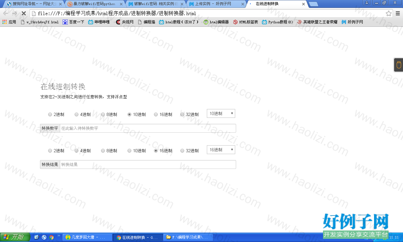Viewport: 403px width, 242px height.
Task: Open the 应用 apps shortcut in bookmarks bar
Action: tap(9, 22)
